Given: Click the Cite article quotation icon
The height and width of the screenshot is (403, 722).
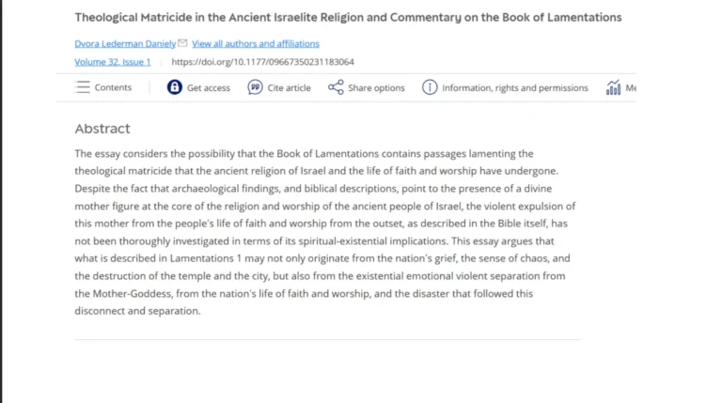Looking at the screenshot, I should 255,87.
